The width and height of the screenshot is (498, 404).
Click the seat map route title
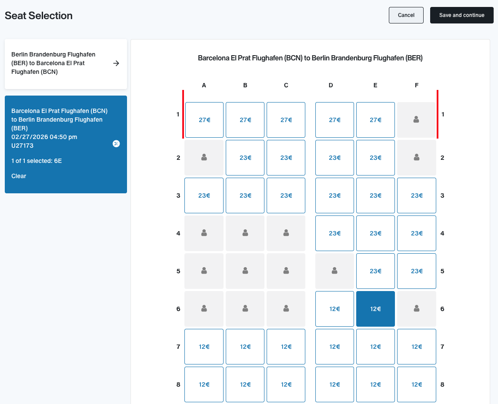click(x=310, y=58)
